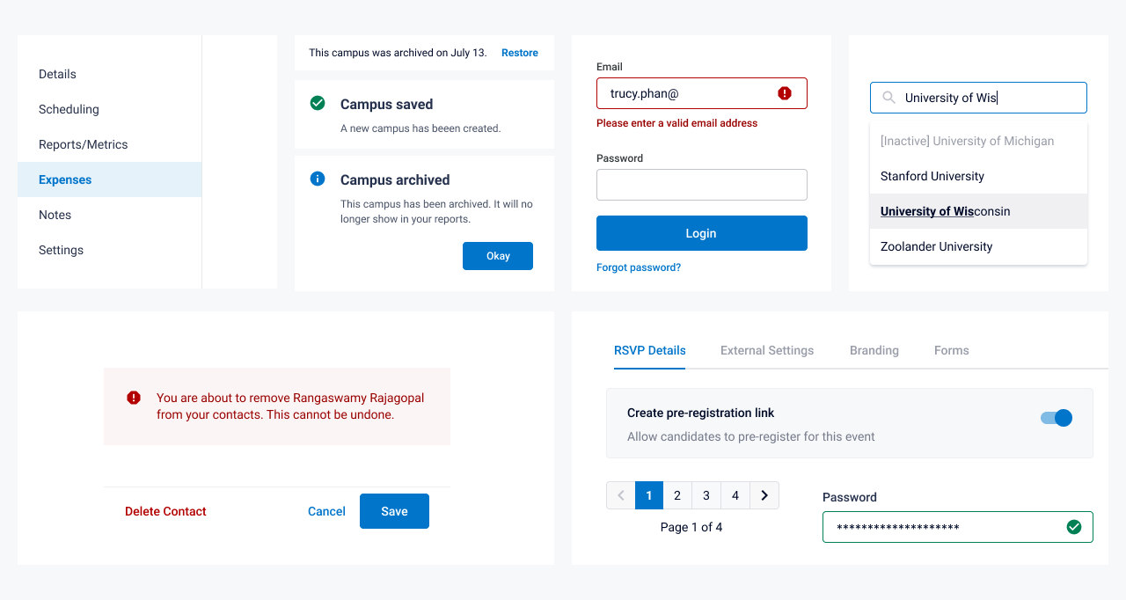The image size is (1126, 600).
Task: Restore the archived campus
Action: [x=519, y=53]
